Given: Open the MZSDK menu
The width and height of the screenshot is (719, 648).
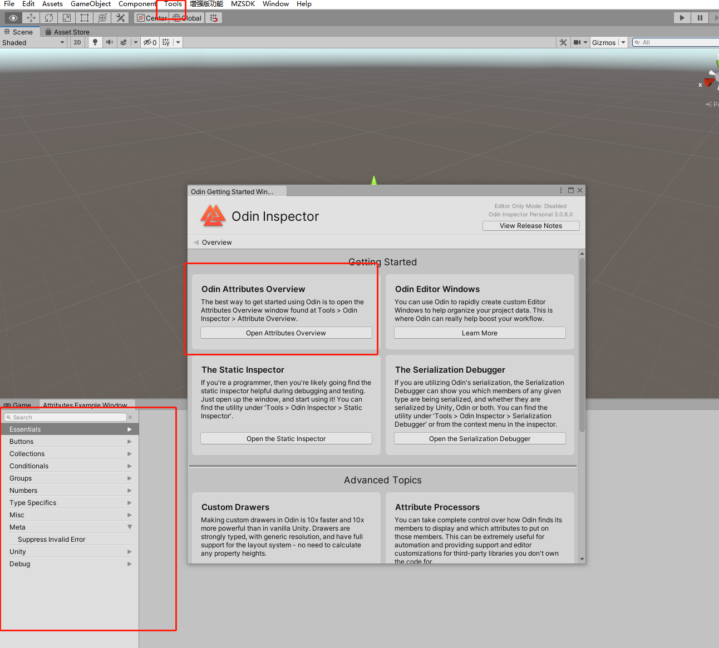Looking at the screenshot, I should tap(243, 4).
